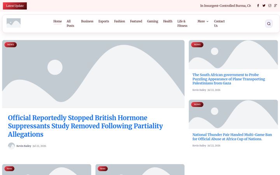Open the Health category

pyautogui.click(x=168, y=21)
